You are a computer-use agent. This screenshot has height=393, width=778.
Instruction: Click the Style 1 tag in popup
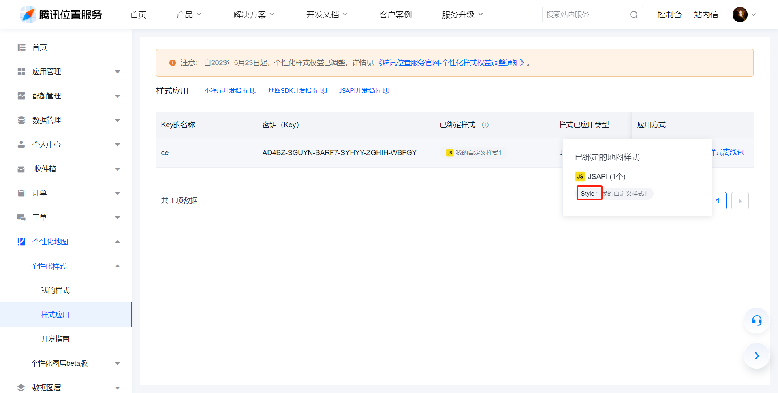click(x=590, y=193)
